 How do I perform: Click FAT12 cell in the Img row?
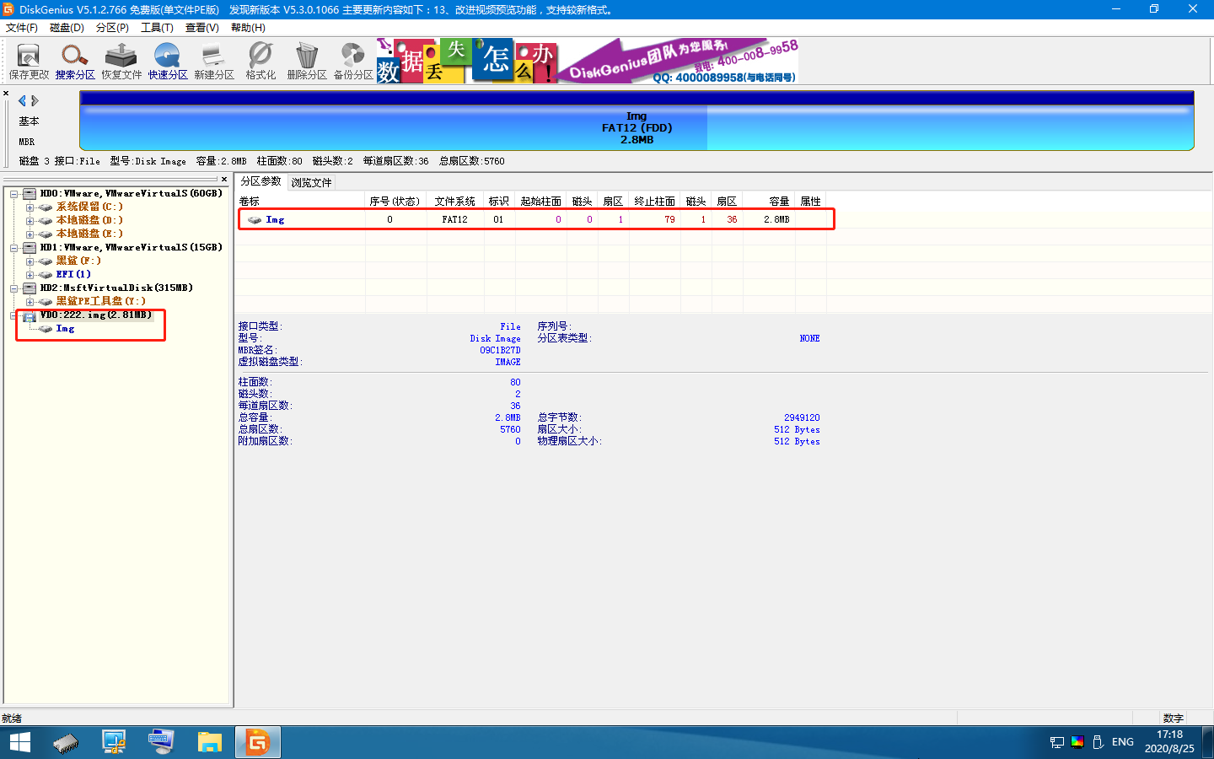coord(454,219)
